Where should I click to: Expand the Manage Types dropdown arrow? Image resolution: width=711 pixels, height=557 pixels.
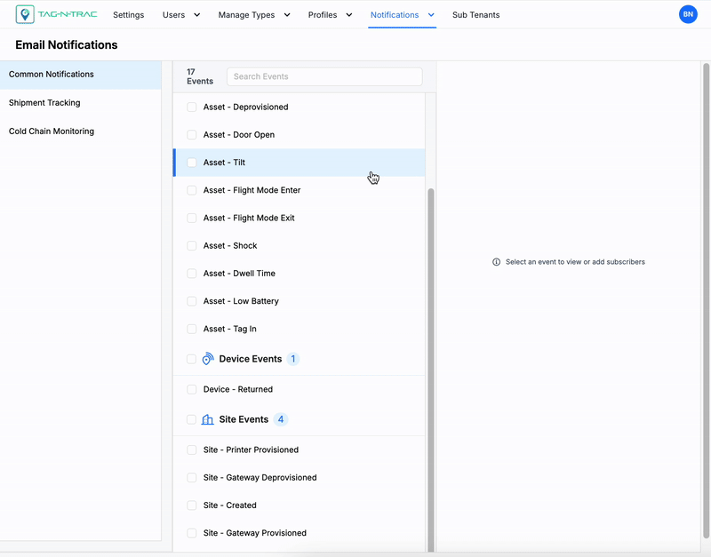pyautogui.click(x=287, y=15)
